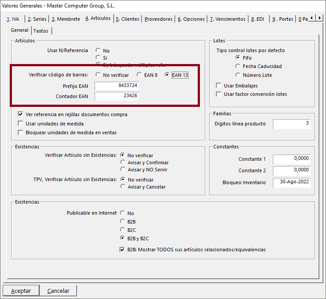Screen dimensions: 326x299
Task: Enable Usar unidades de medida checkbox
Action: point(20,124)
